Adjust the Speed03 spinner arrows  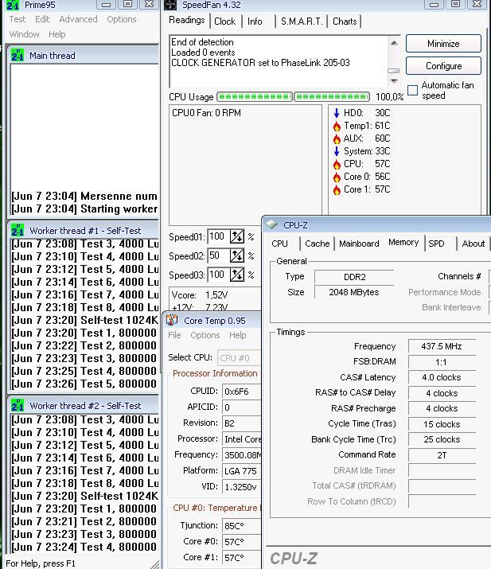[237, 275]
